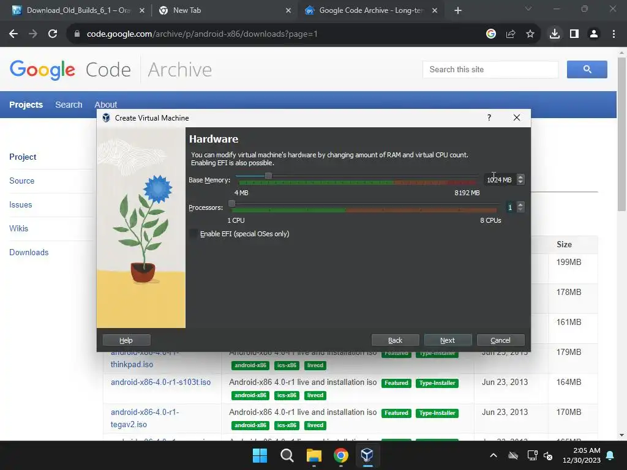Screen dimensions: 627x470
Task: Toggle the Chrome side panel icon
Action: click(574, 34)
